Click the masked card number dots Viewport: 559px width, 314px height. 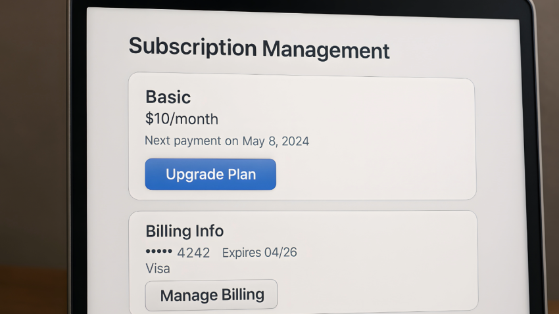[158, 252]
